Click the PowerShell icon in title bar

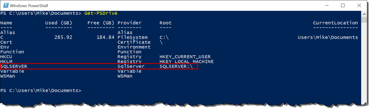pos(5,6)
